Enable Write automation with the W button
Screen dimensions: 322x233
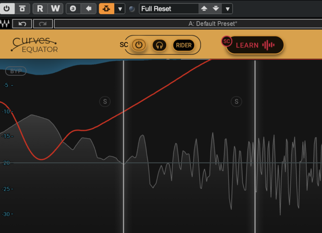point(56,8)
